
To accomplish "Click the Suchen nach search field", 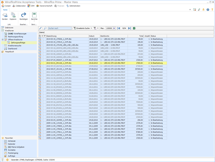I will pyautogui.click(x=60, y=28).
